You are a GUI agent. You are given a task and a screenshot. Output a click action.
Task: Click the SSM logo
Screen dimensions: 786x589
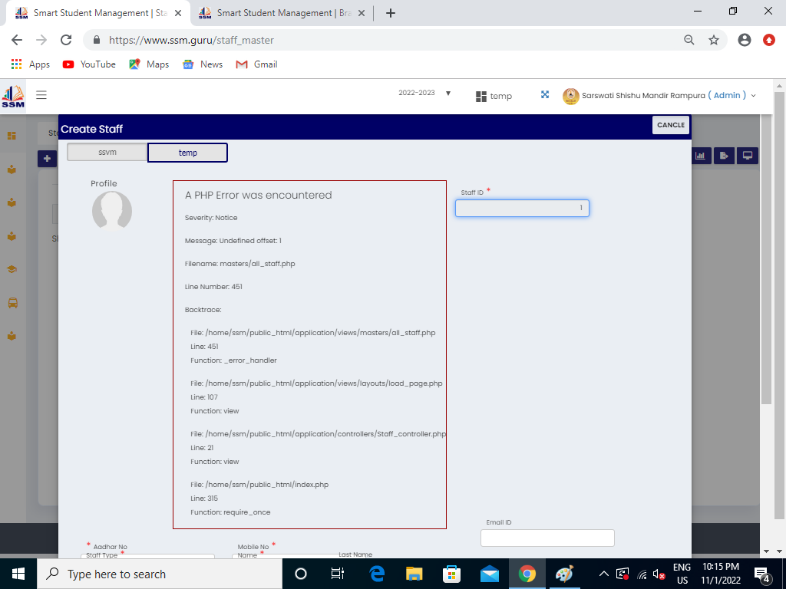[x=13, y=96]
